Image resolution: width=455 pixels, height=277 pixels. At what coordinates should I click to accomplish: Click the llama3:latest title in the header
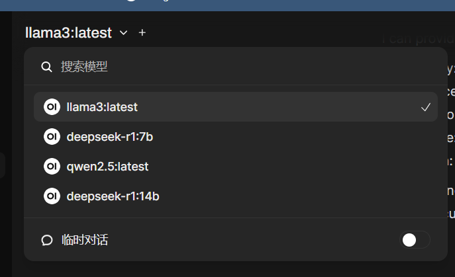68,32
